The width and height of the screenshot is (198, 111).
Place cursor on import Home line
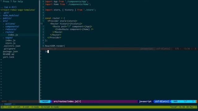tap(68, 4)
